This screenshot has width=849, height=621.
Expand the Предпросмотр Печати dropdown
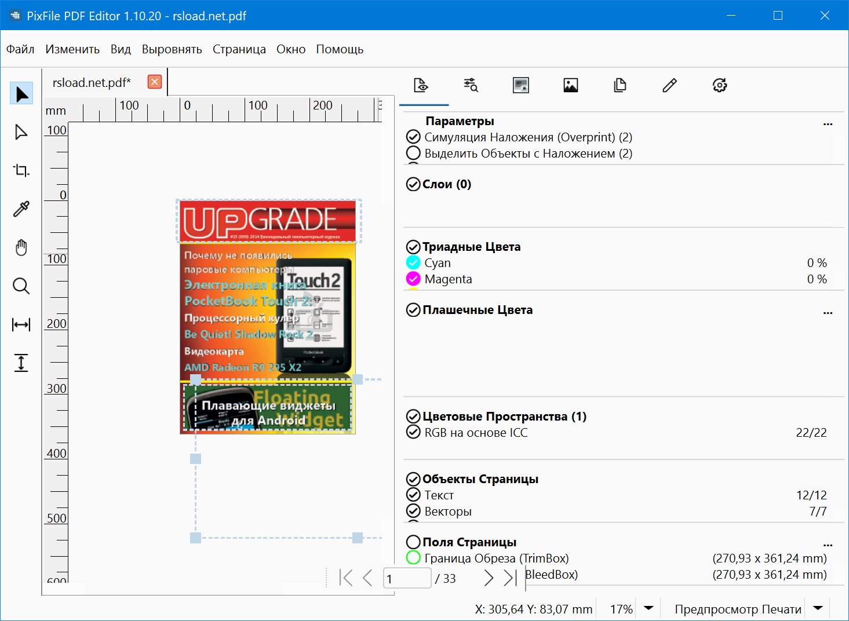(819, 608)
